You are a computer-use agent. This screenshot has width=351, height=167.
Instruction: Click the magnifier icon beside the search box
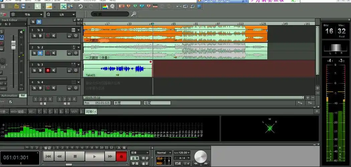133,14
